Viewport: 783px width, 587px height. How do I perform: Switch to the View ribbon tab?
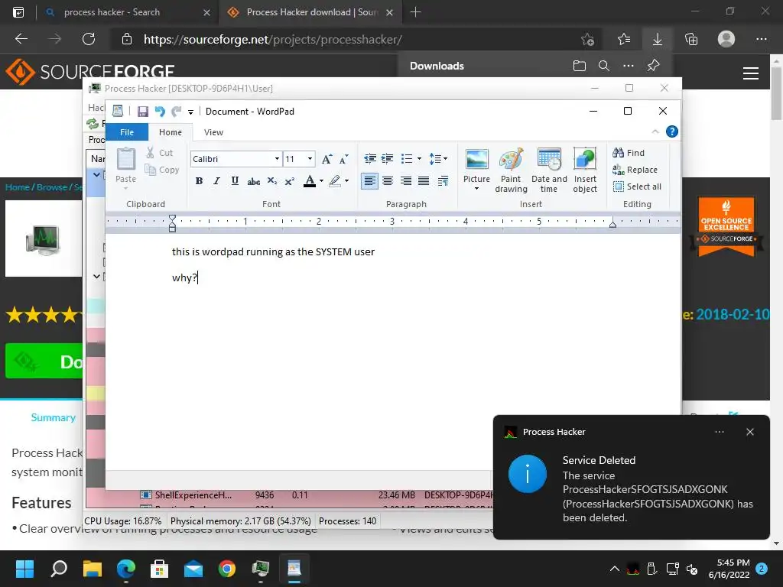click(213, 132)
